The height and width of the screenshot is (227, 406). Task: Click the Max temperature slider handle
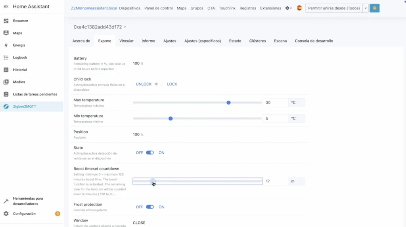(x=228, y=103)
